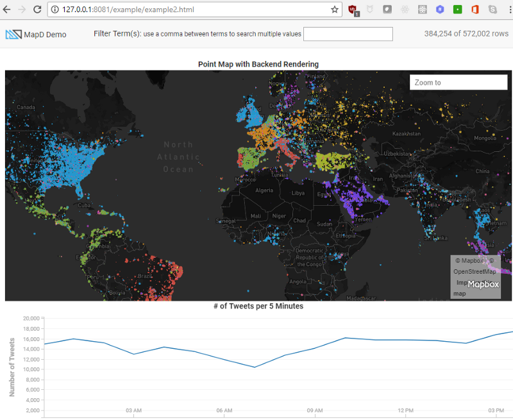
Task: Open the OpenStreetMap attribution link
Action: (475, 272)
